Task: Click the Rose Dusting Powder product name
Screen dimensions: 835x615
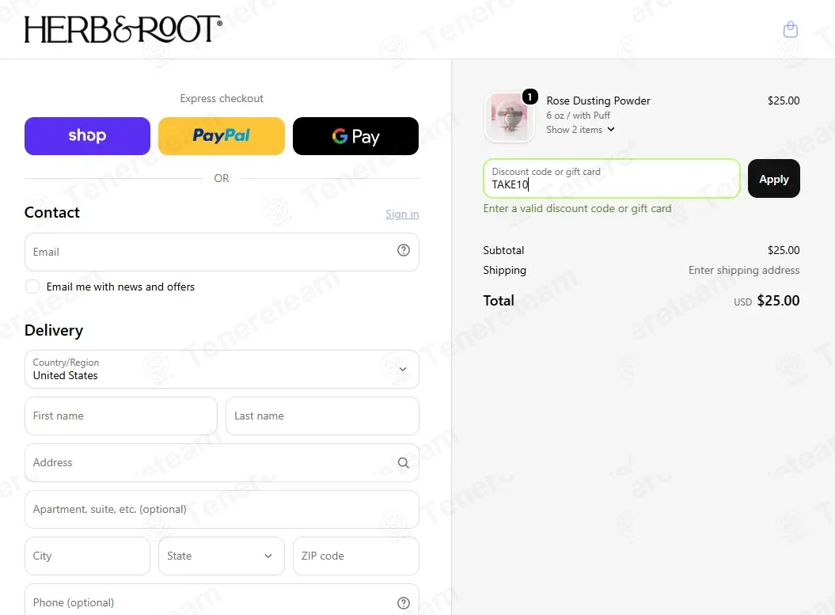Action: pos(598,101)
